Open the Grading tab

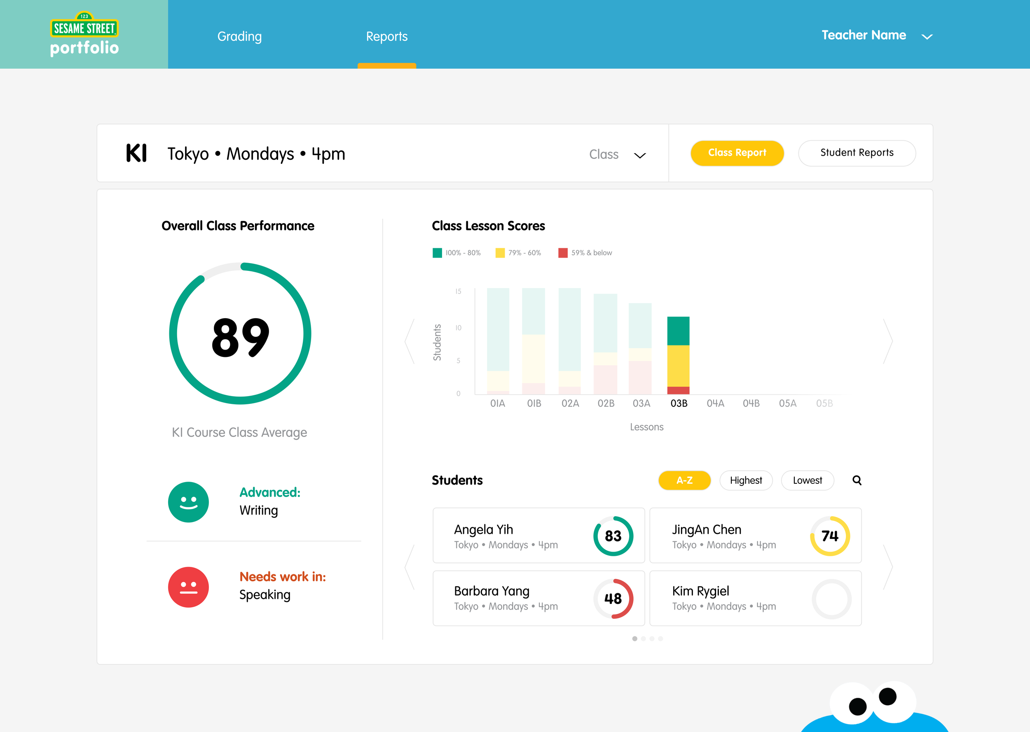coord(239,37)
